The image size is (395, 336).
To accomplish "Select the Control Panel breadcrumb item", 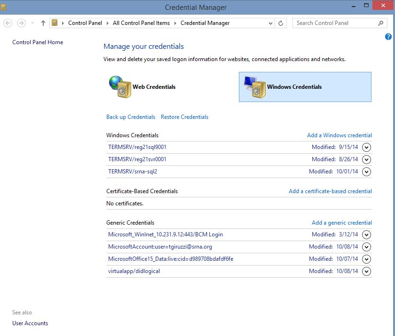I will (x=84, y=23).
